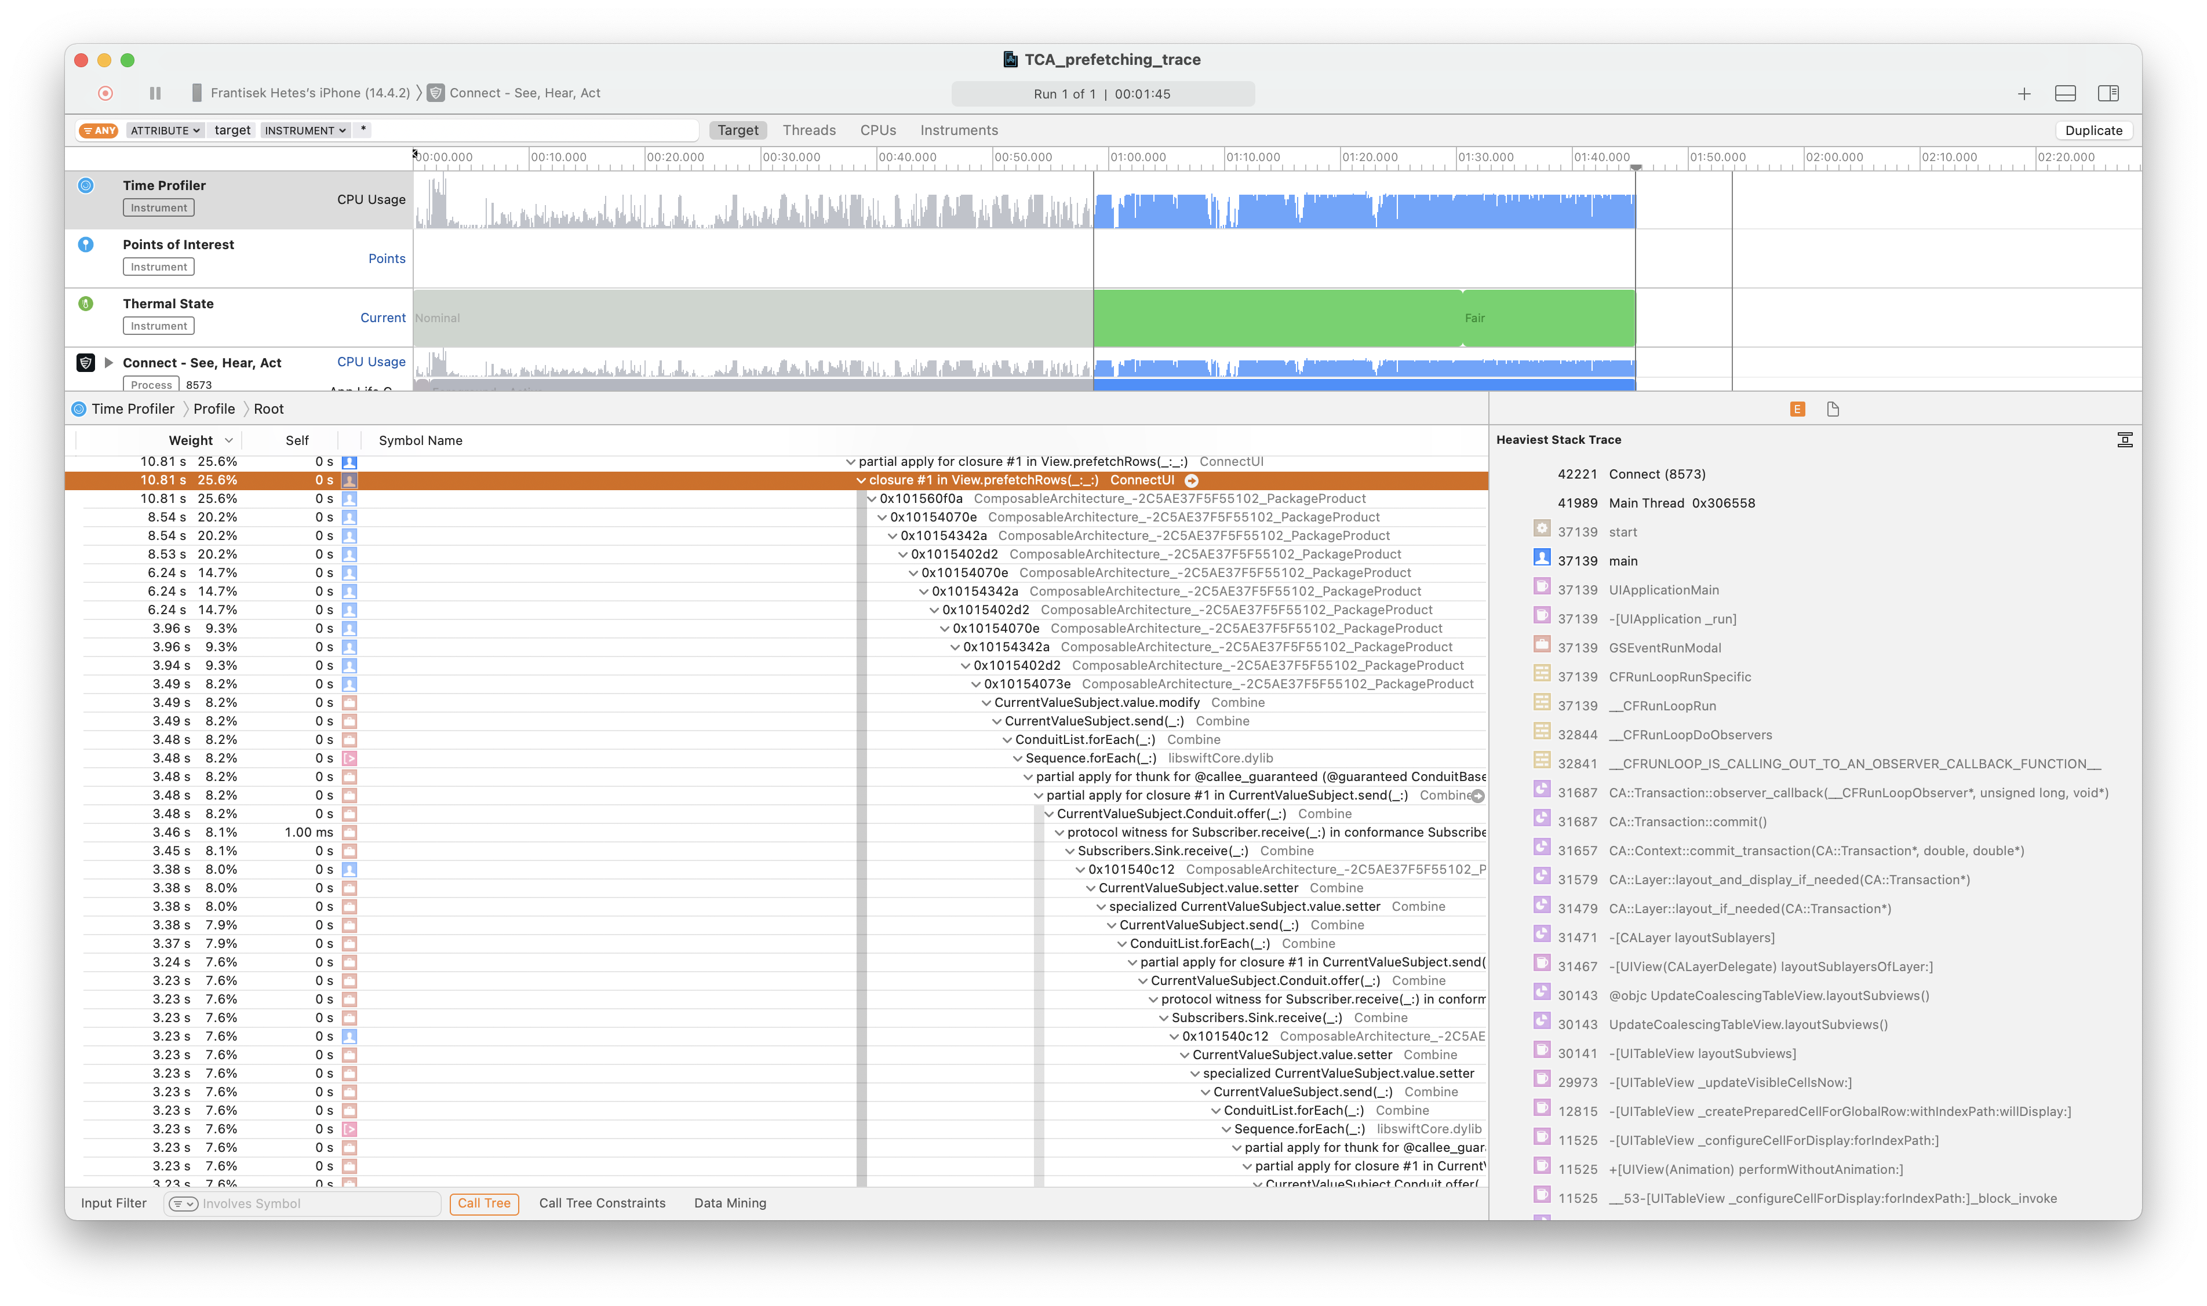Click the Thermal State instrument icon
The height and width of the screenshot is (1306, 2207).
click(x=85, y=302)
